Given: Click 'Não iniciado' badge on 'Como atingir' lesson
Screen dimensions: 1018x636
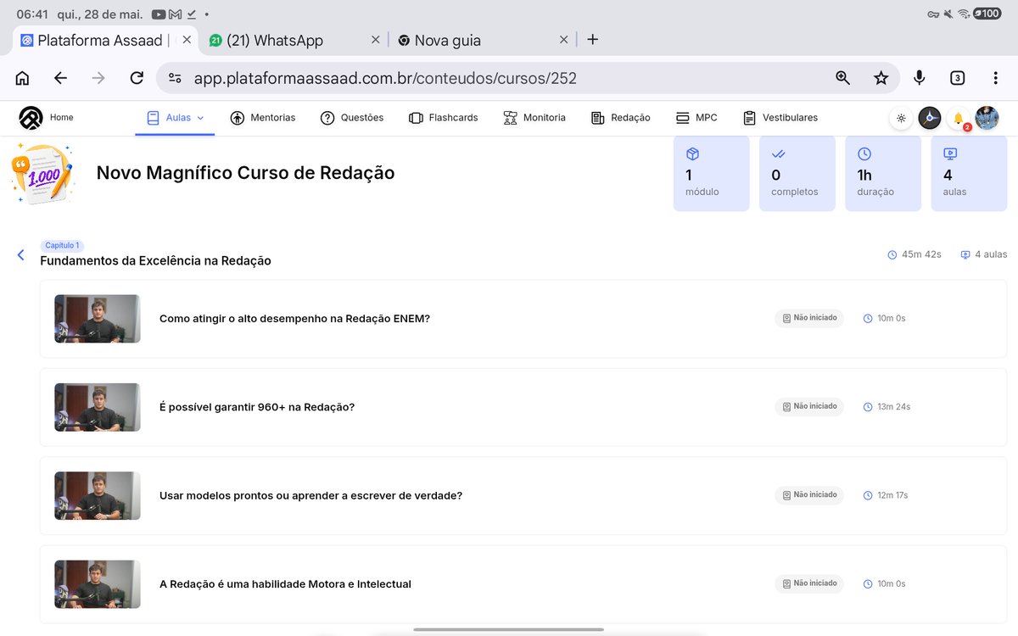Looking at the screenshot, I should [x=809, y=318].
